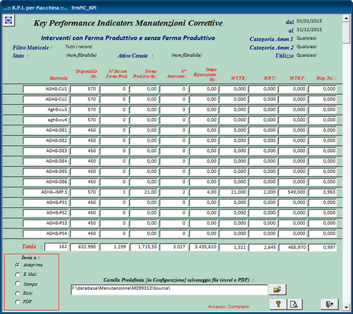Open help with the question mark icon
Screen dimensions: 353x314
[x=278, y=304]
